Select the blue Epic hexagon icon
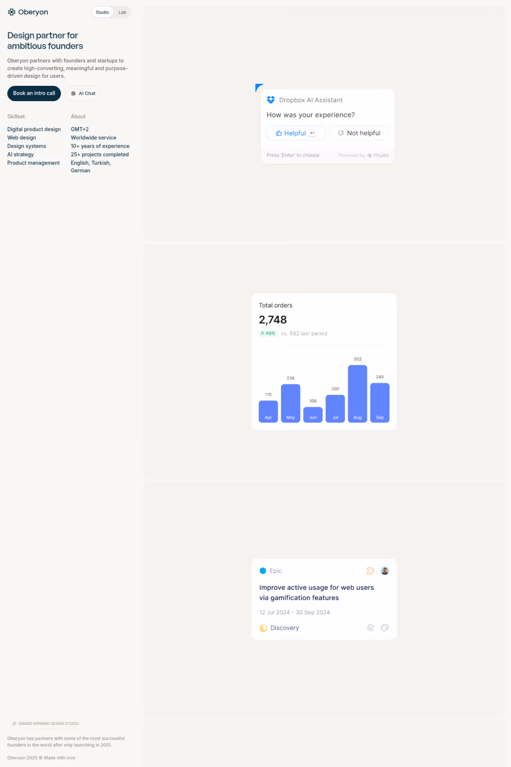The height and width of the screenshot is (767, 511). pos(263,570)
